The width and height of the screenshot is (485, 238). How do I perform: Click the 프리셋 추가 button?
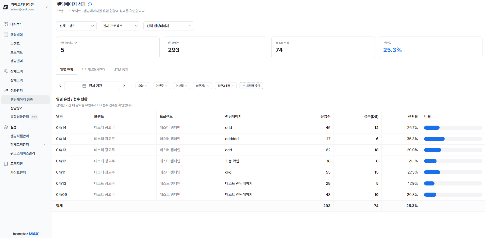[x=251, y=86]
